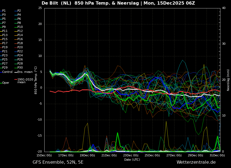
Task: Click the P13 legend entry
Action: [x=5, y=35]
